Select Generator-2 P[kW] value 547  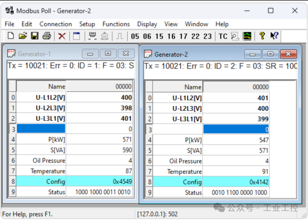[236, 140]
